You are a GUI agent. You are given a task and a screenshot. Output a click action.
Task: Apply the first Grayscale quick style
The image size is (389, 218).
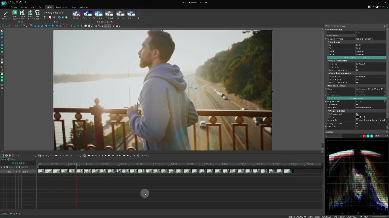[x=109, y=14]
